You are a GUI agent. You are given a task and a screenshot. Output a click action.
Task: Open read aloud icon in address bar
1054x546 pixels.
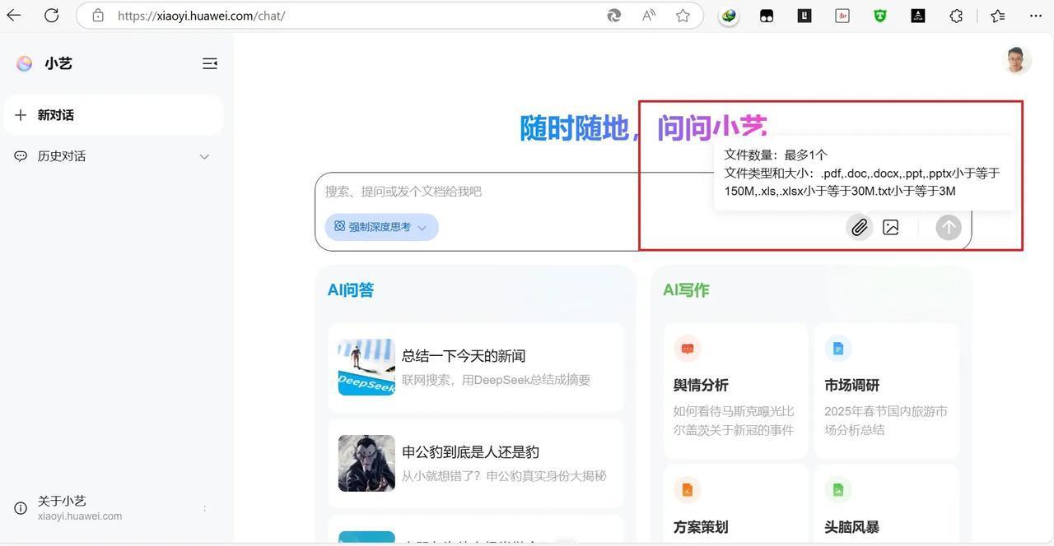(x=649, y=16)
